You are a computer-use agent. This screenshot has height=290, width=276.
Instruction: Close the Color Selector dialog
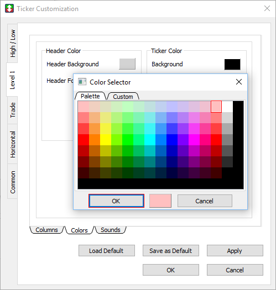pyautogui.click(x=239, y=82)
